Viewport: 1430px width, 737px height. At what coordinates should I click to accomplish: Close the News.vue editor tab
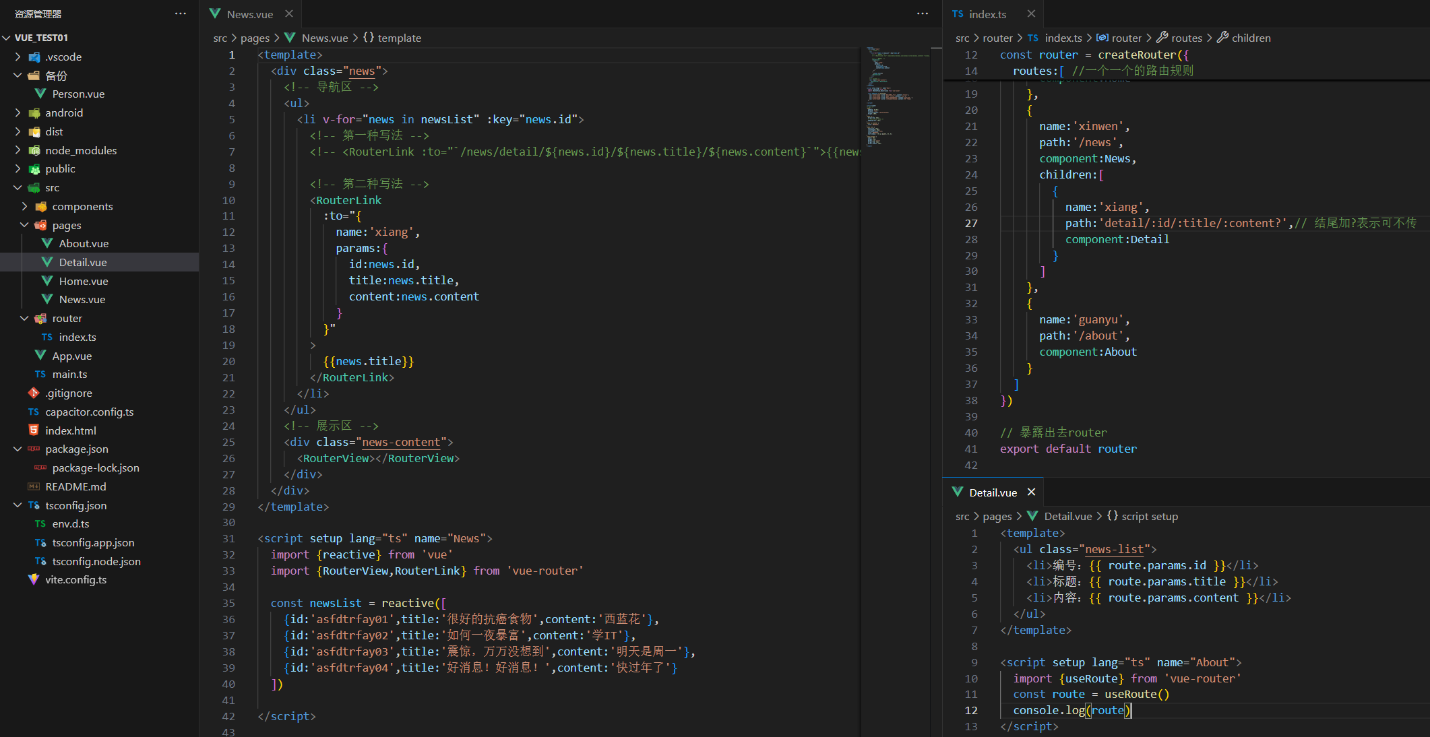[289, 13]
